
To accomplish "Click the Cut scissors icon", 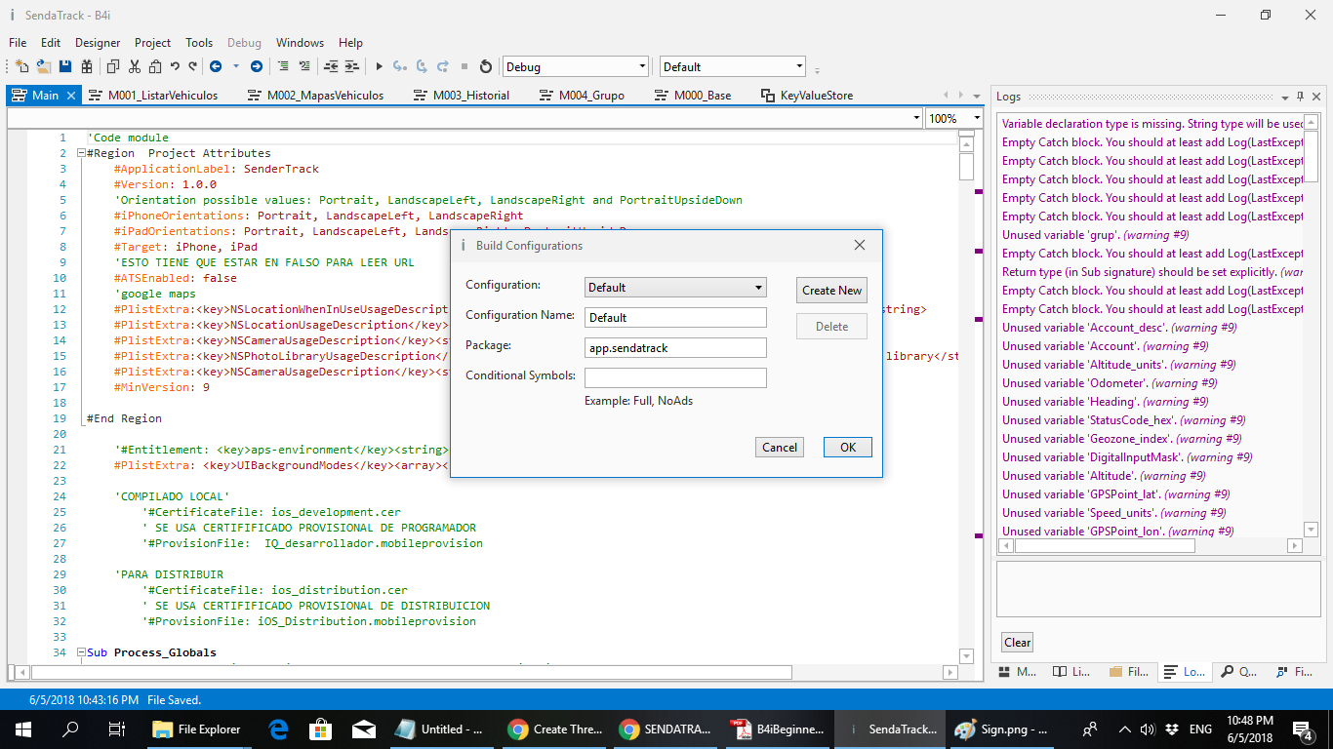I will [134, 67].
